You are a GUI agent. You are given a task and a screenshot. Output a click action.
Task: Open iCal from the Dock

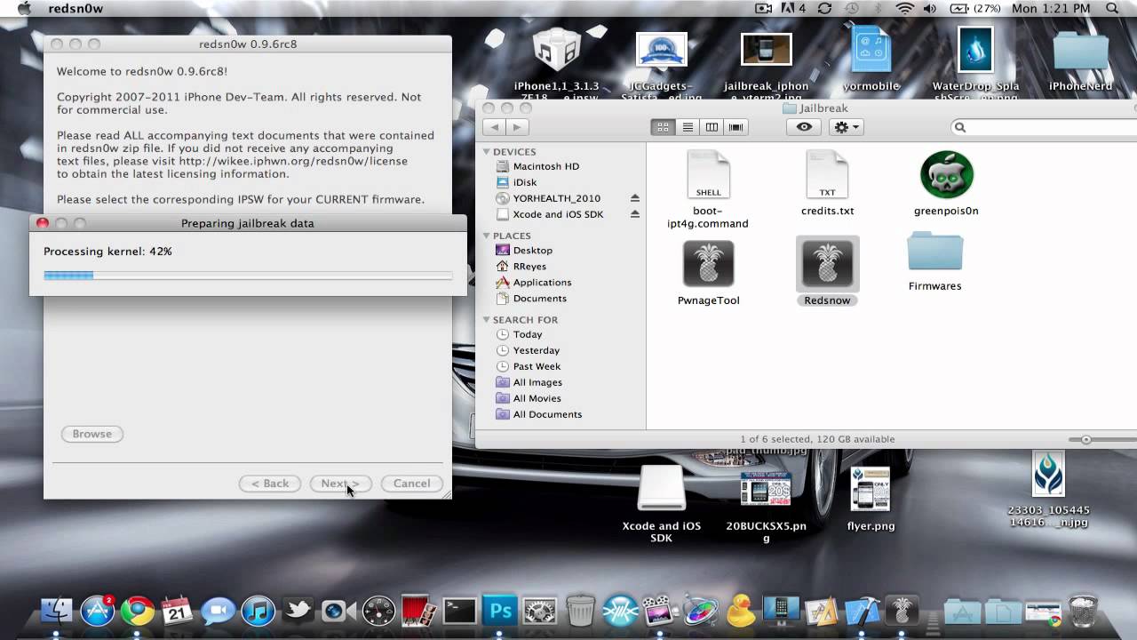coord(177,611)
